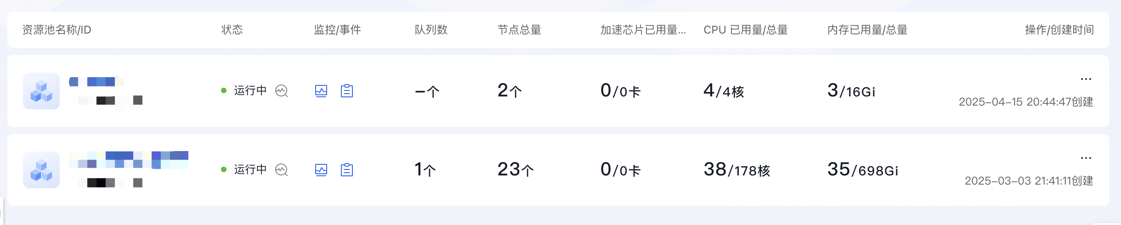Open more actions menu for first resource pool
The width and height of the screenshot is (1121, 225).
click(x=1086, y=79)
